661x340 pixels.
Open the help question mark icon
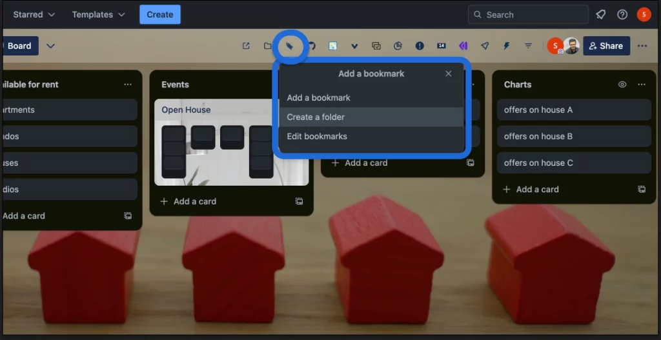[x=622, y=15]
